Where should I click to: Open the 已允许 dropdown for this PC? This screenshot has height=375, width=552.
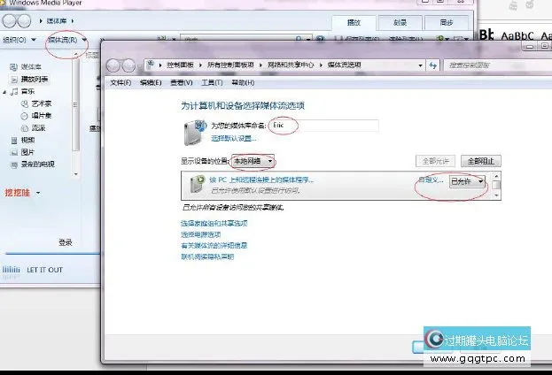coord(467,181)
